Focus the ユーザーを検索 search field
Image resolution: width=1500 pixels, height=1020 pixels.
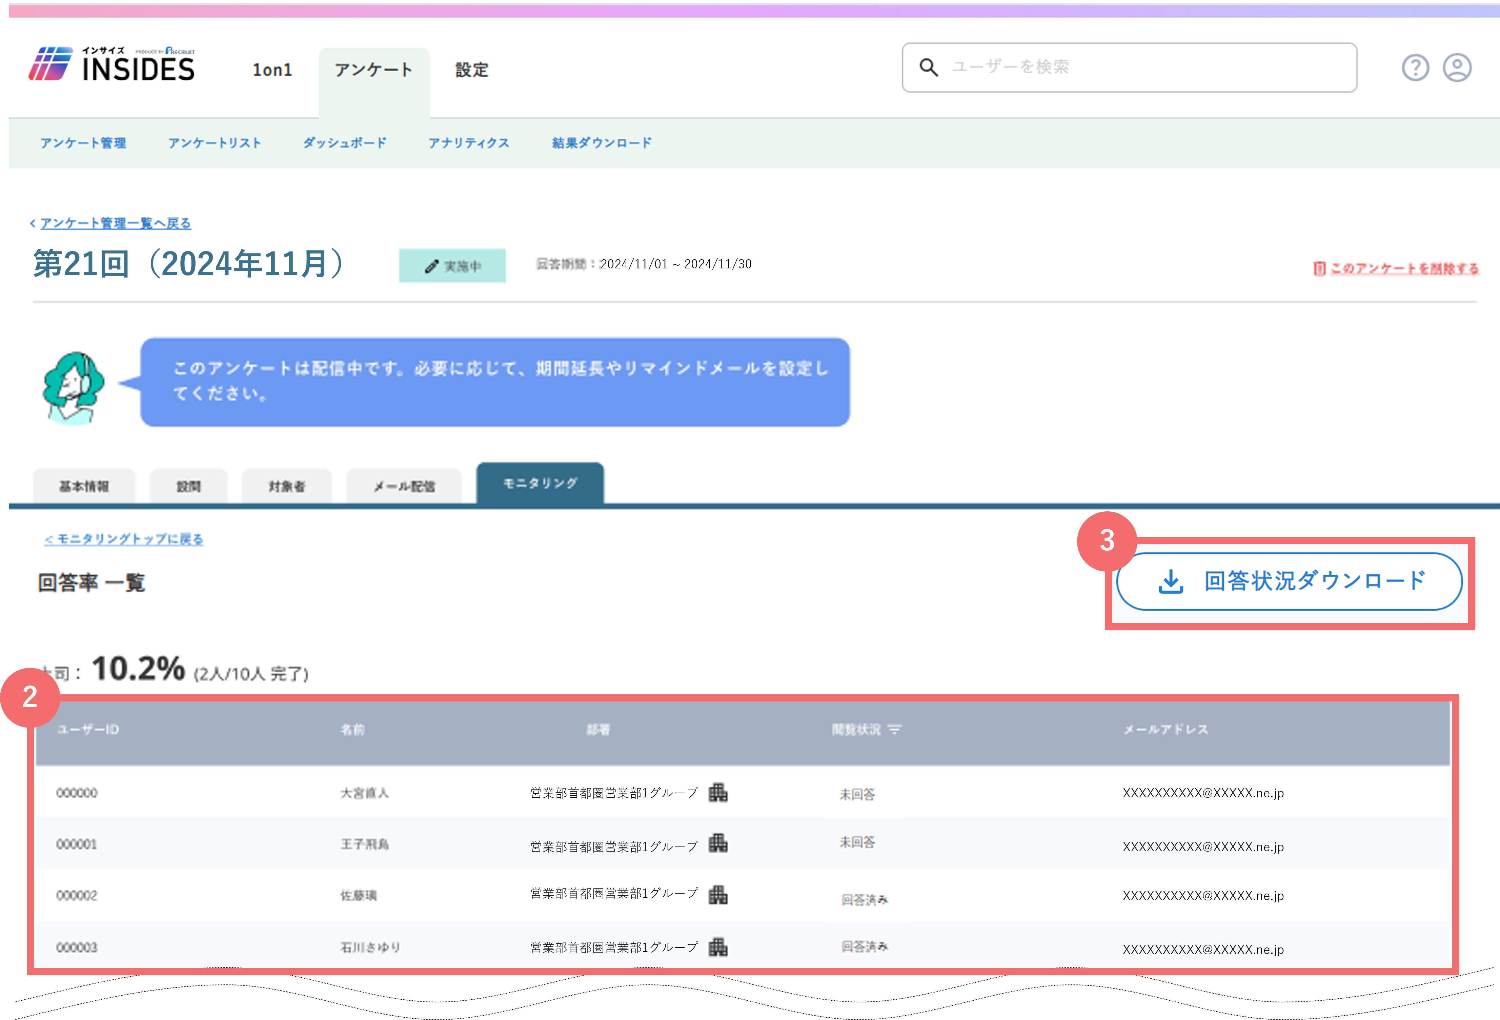pos(1129,68)
